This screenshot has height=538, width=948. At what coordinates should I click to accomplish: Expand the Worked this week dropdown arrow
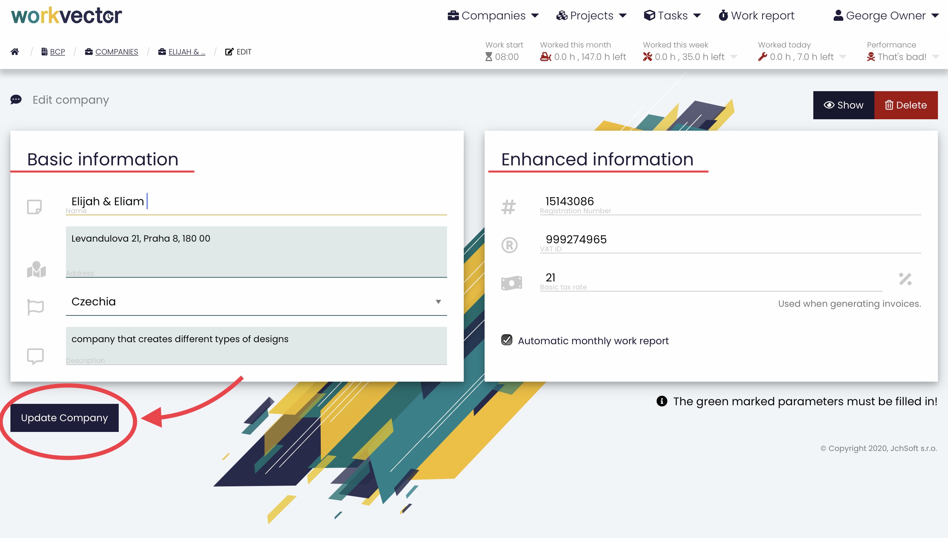click(734, 57)
